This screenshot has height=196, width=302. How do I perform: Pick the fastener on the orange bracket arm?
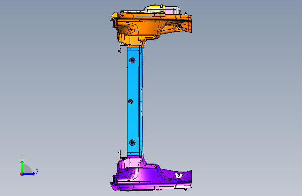point(179,28)
